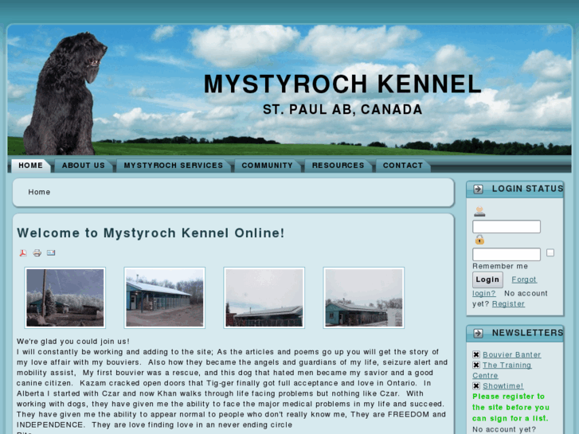Open the second kennel building photo
The image size is (579, 434).
[165, 298]
